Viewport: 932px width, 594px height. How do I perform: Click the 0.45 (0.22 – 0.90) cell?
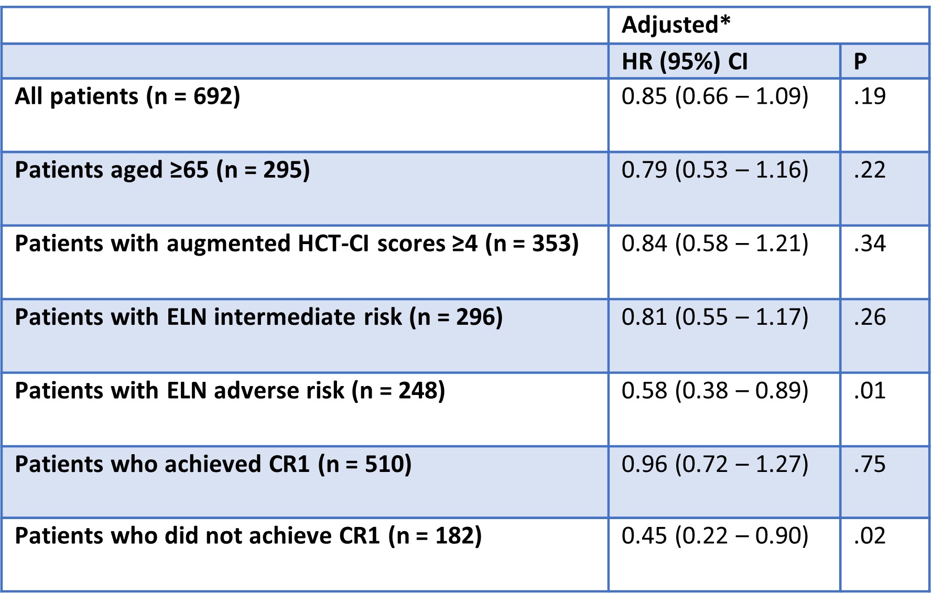(x=714, y=536)
